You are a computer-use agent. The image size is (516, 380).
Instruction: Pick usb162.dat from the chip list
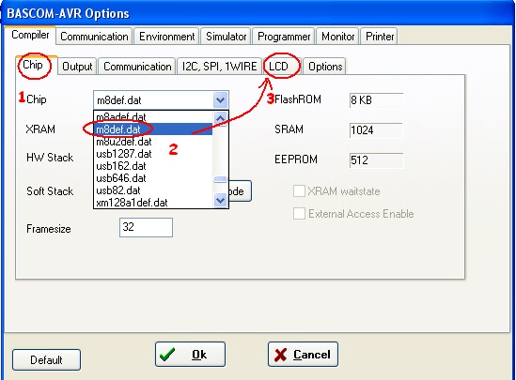pyautogui.click(x=153, y=166)
